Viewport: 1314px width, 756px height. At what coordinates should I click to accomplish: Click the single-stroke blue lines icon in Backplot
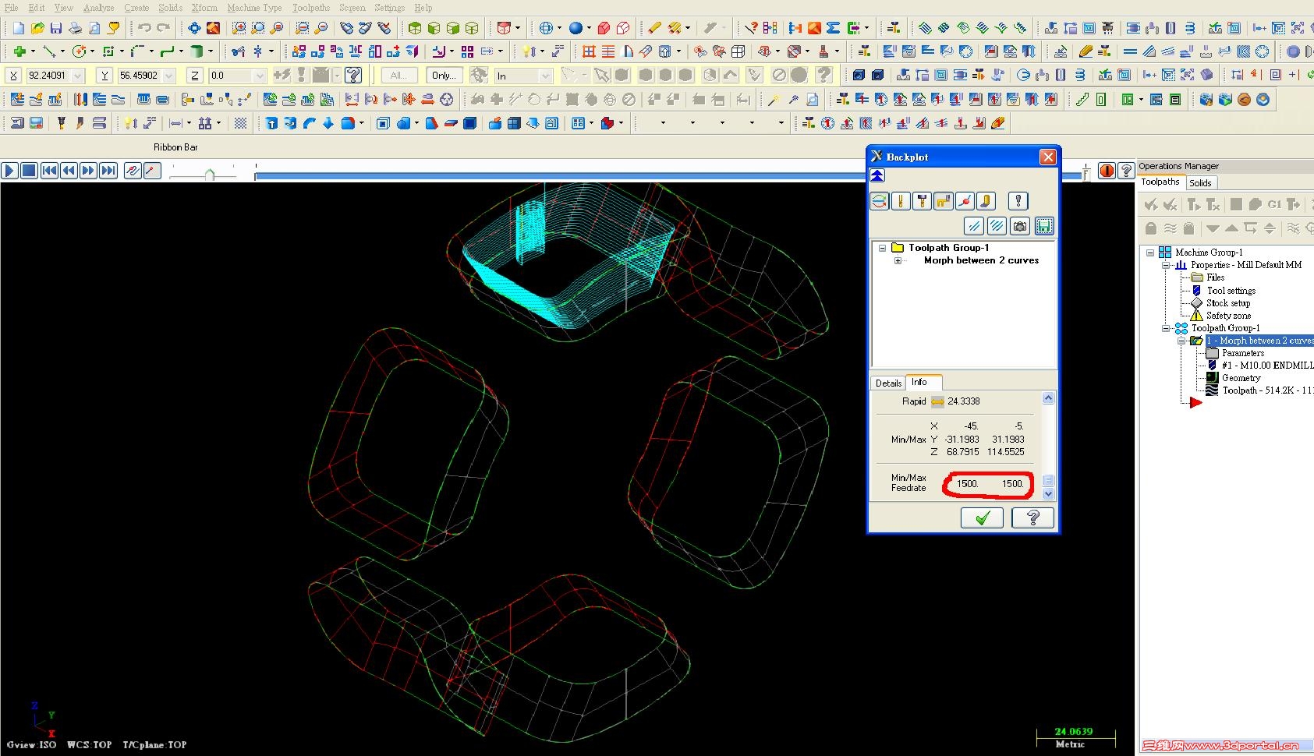click(x=973, y=226)
